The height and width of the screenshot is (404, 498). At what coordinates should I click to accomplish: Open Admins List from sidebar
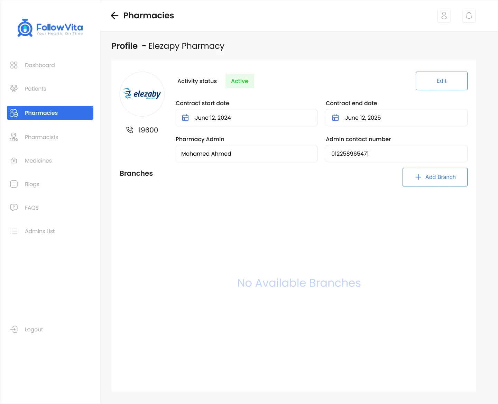(40, 231)
